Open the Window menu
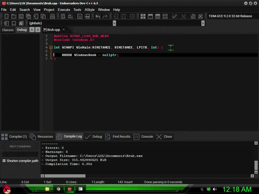 (x=104, y=10)
